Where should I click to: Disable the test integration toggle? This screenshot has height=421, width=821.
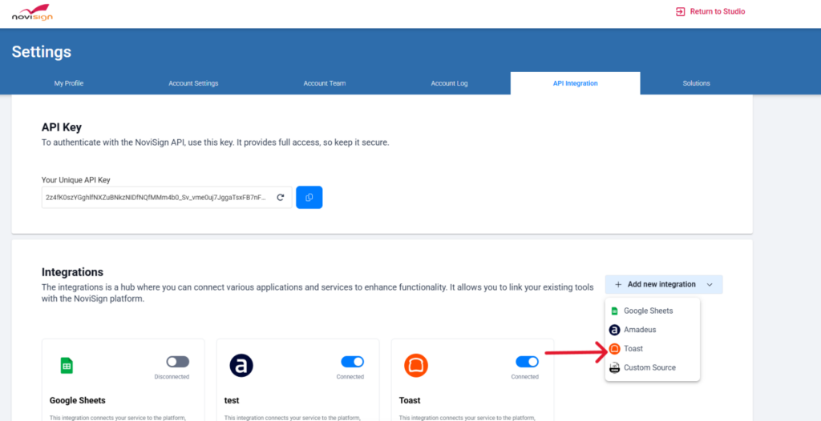click(x=353, y=362)
